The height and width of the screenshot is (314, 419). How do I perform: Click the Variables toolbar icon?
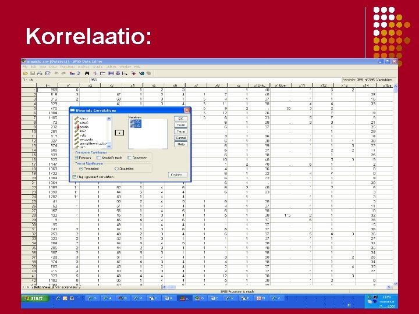click(x=79, y=73)
